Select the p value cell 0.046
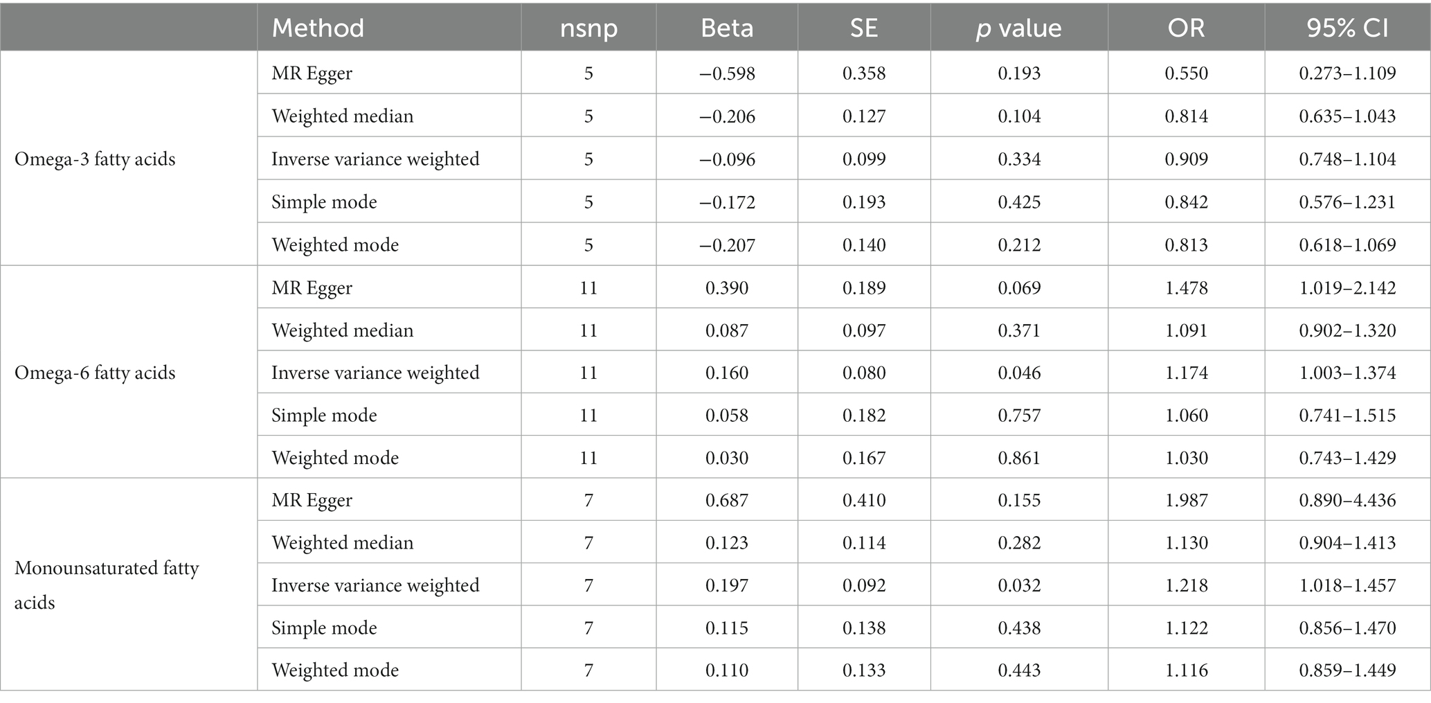This screenshot has width=1431, height=703. [x=1019, y=373]
